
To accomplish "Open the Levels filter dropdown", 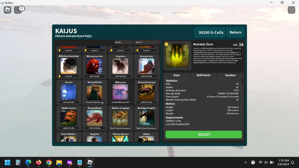I will coord(123,42).
